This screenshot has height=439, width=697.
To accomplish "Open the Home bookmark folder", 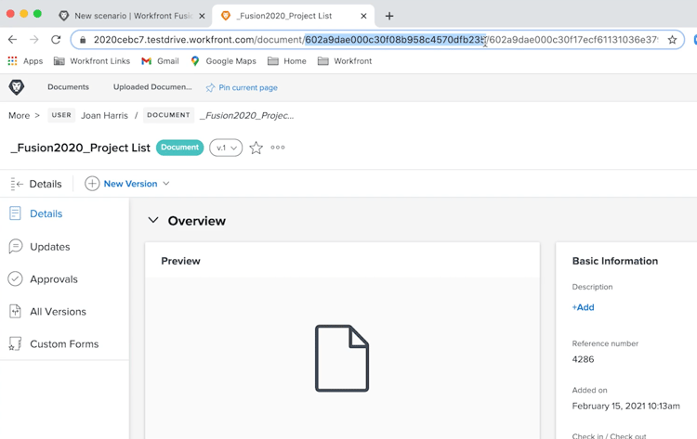I will [x=287, y=61].
